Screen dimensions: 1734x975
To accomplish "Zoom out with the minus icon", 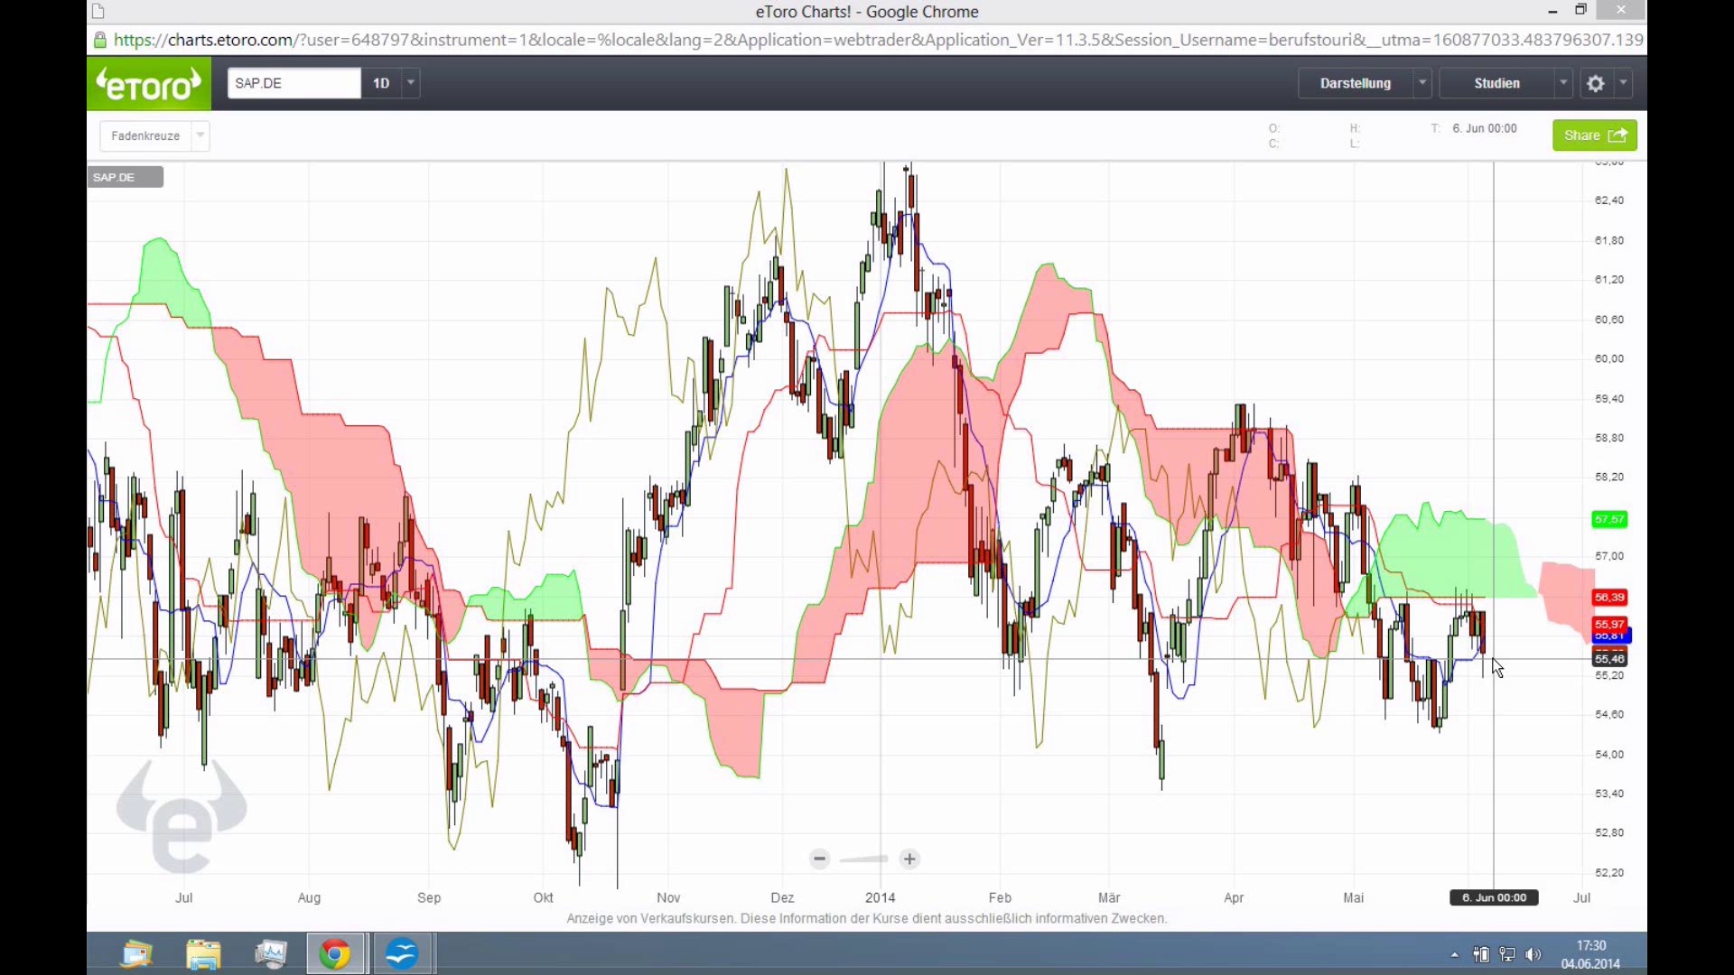I will (819, 859).
